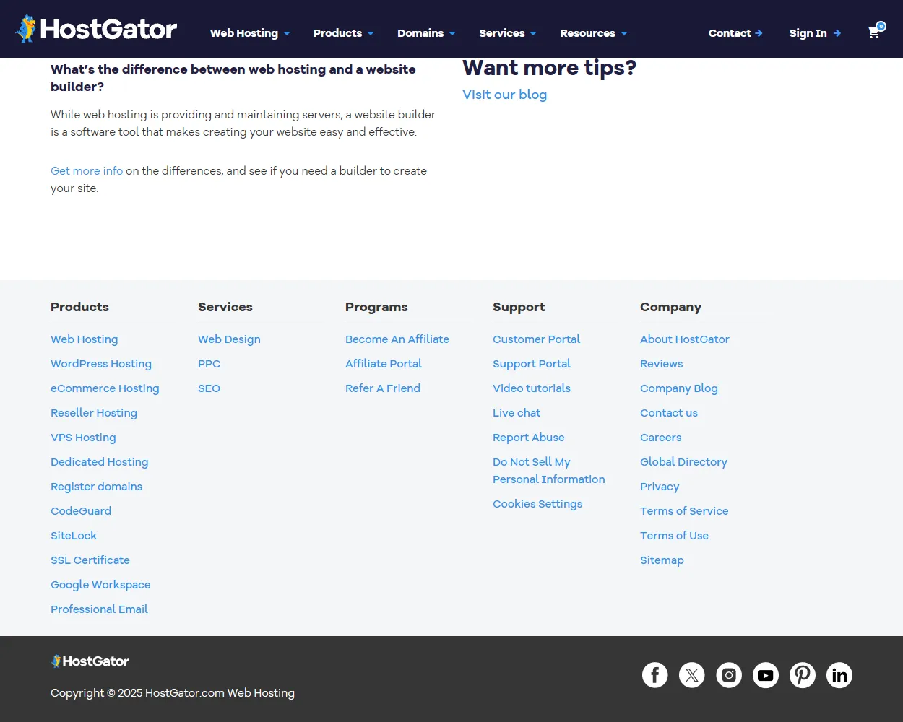Open Video tutorials link
Image resolution: width=903 pixels, height=722 pixels.
(532, 388)
